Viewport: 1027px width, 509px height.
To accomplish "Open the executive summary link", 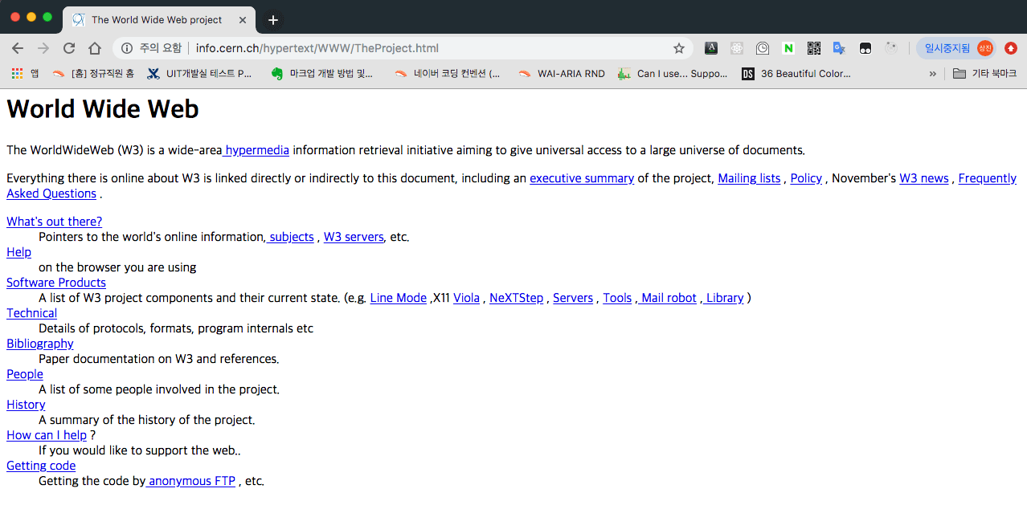I will (582, 178).
